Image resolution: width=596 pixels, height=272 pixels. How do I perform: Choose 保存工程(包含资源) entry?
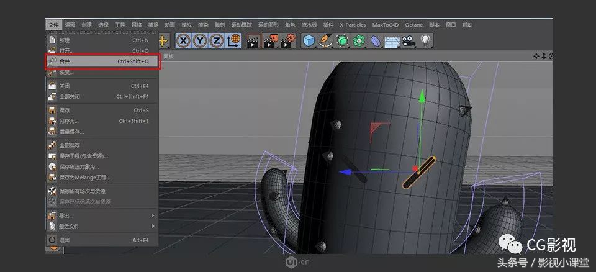pos(102,156)
